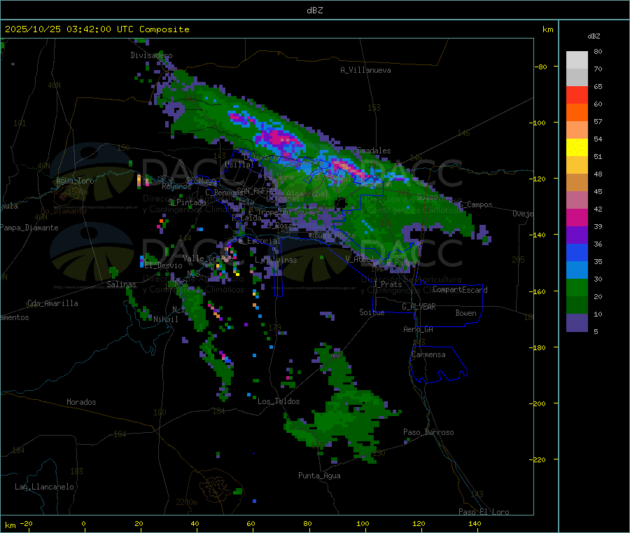This screenshot has height=533, width=630.
Task: Click the yellow 51-54 dBZ legend swatch
Action: point(577,148)
